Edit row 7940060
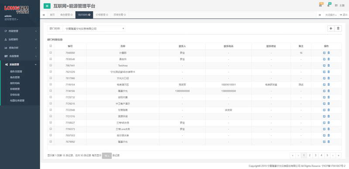This screenshot has height=169, width=349. [x=324, y=53]
